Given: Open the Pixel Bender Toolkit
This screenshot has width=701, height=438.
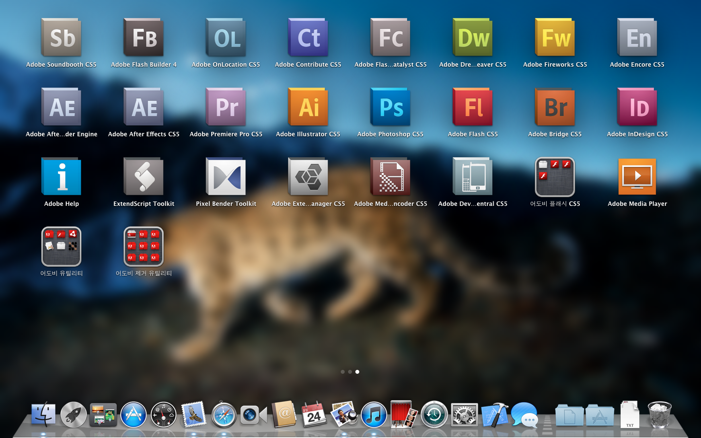Looking at the screenshot, I should click(226, 177).
